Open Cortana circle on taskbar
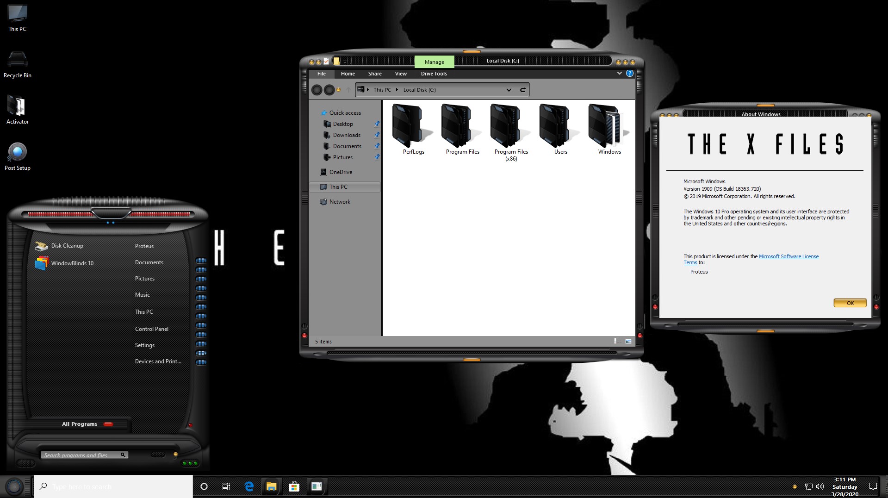The height and width of the screenshot is (498, 888). tap(204, 486)
